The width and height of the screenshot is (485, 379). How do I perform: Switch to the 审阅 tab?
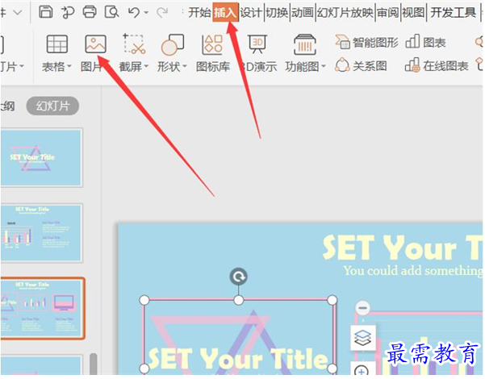[388, 13]
